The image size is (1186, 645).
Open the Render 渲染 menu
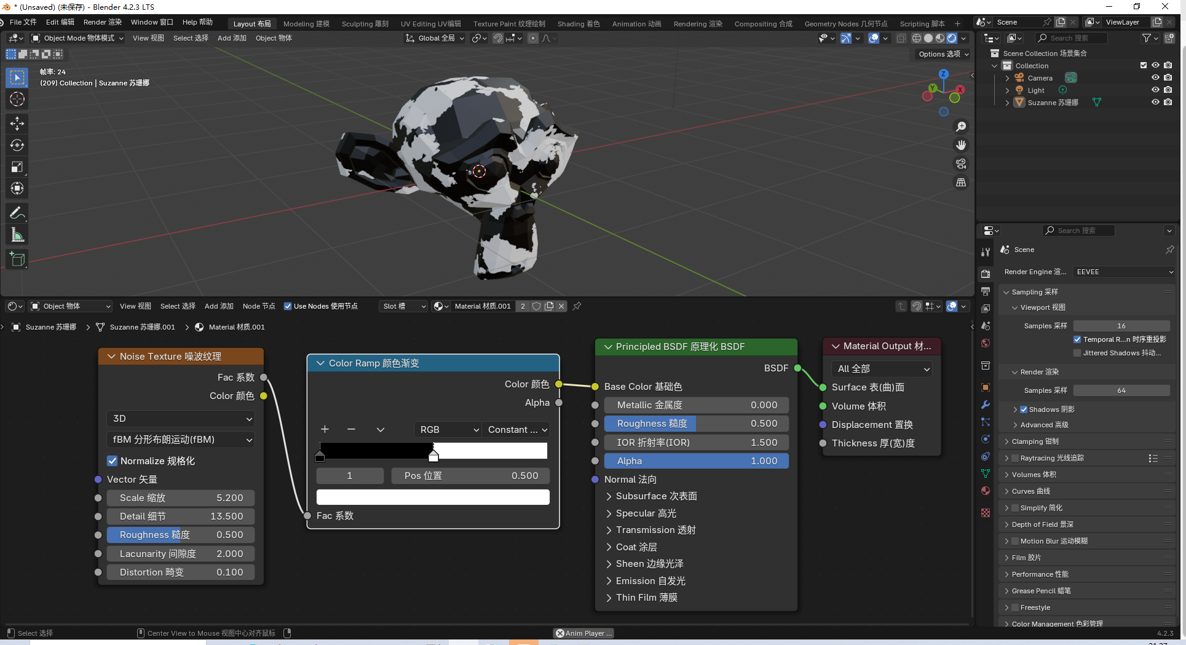click(x=102, y=22)
